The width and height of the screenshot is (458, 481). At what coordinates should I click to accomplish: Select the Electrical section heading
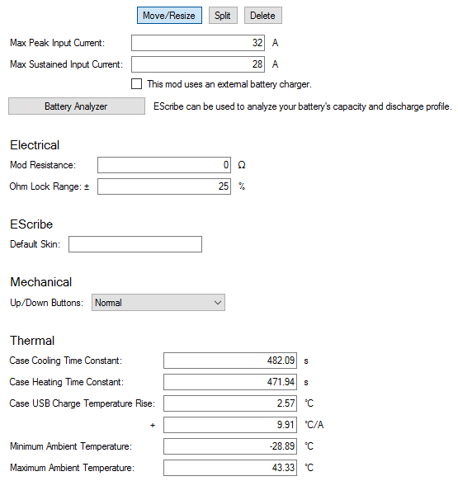coord(35,145)
